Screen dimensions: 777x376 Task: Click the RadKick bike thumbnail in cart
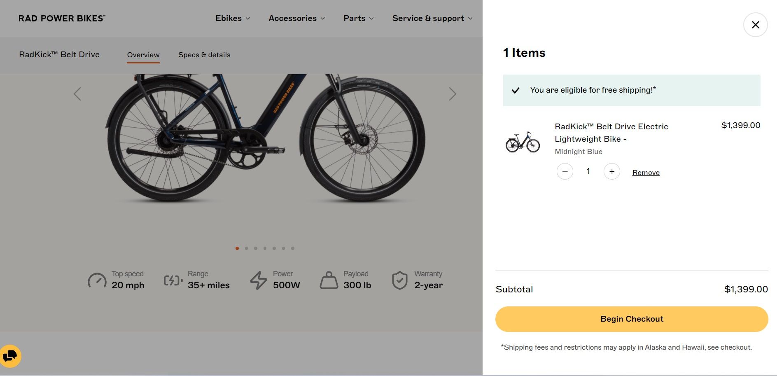coord(523,142)
